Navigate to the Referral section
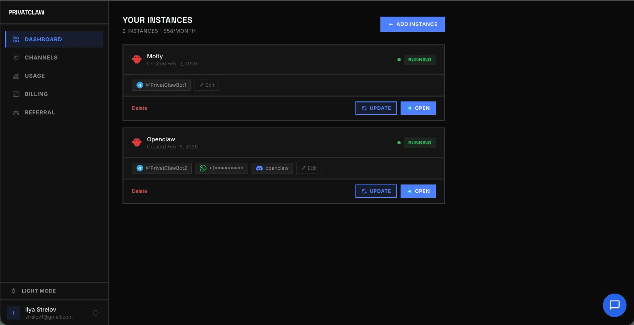The height and width of the screenshot is (325, 634). (40, 112)
